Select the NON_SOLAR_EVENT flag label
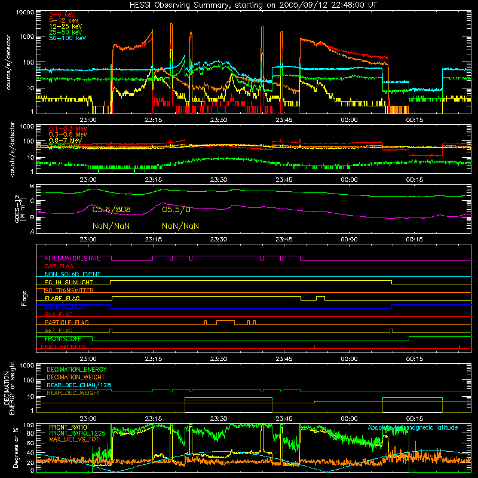The height and width of the screenshot is (478, 478). (72, 274)
